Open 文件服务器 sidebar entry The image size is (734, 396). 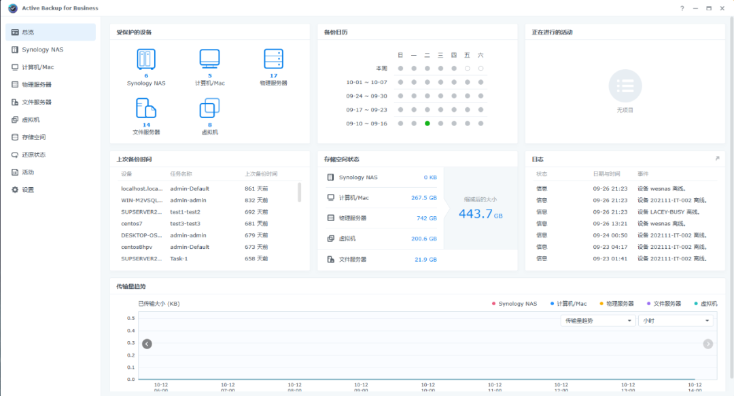(50, 102)
